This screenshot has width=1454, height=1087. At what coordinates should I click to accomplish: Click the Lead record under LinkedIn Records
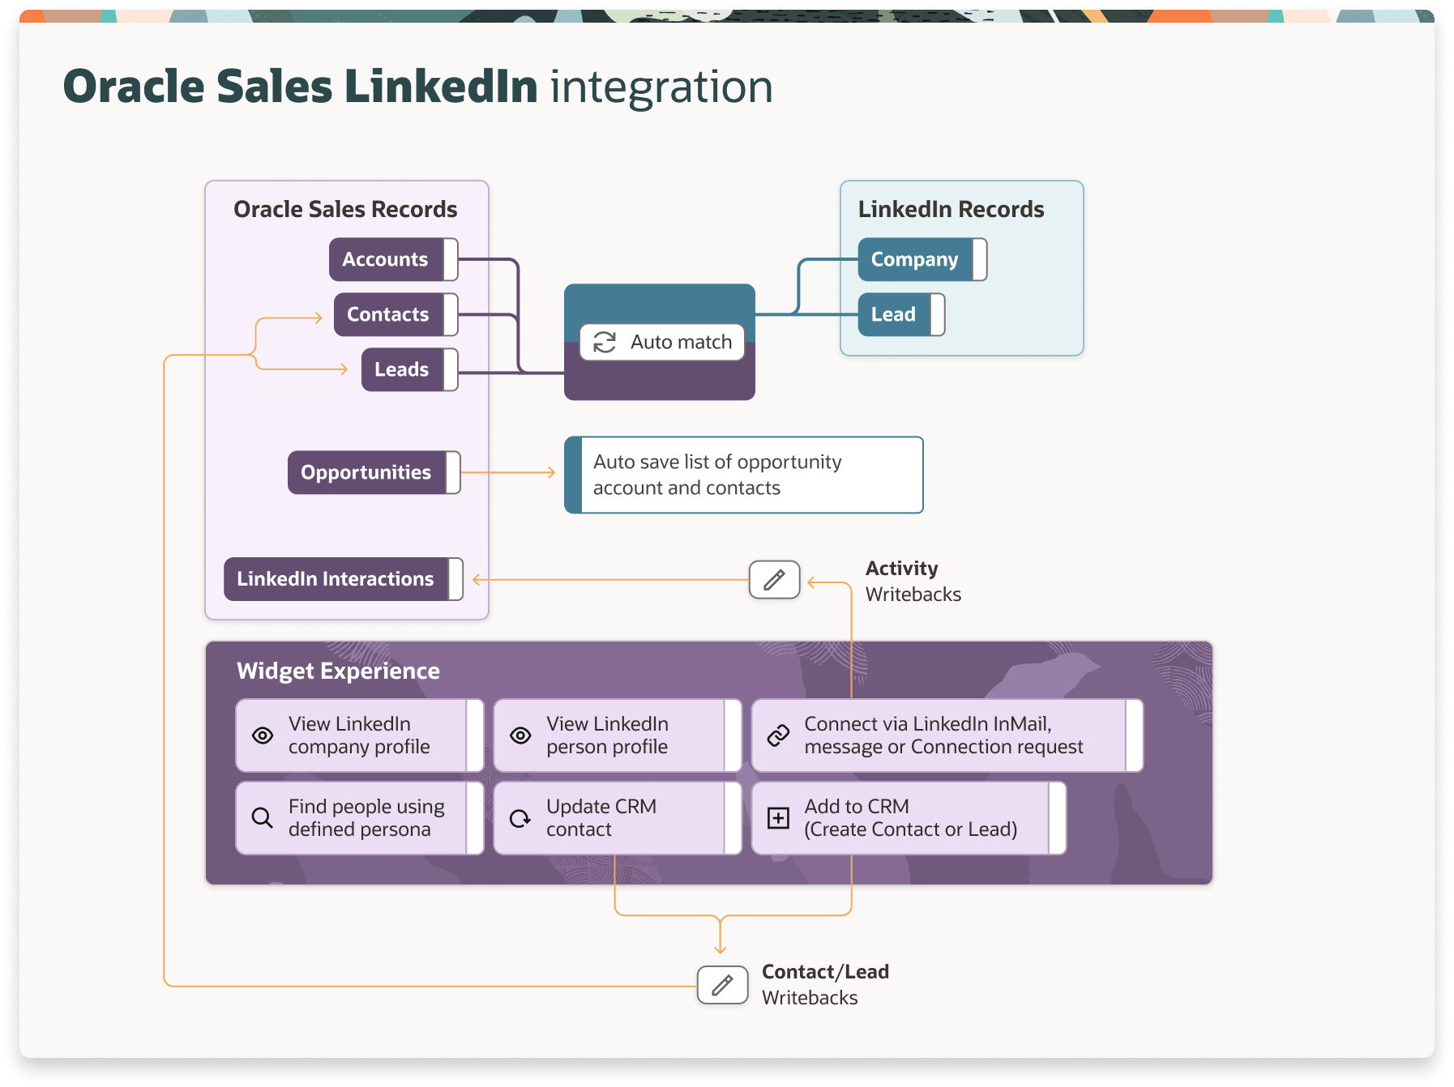coord(892,314)
